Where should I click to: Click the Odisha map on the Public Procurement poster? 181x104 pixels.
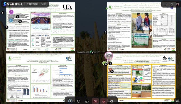(41, 73)
